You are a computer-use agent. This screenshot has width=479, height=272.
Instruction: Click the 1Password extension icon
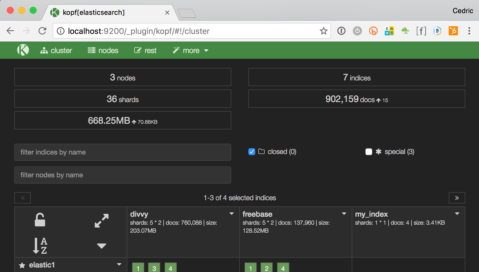click(x=341, y=31)
